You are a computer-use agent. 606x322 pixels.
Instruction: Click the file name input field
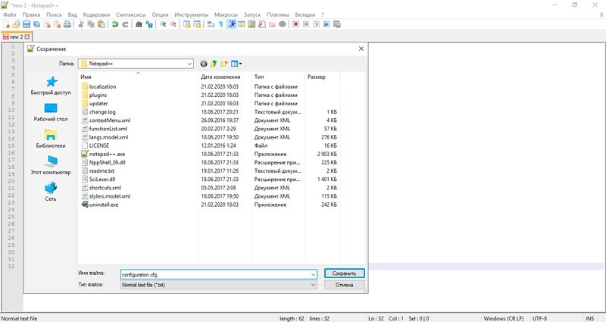point(218,274)
